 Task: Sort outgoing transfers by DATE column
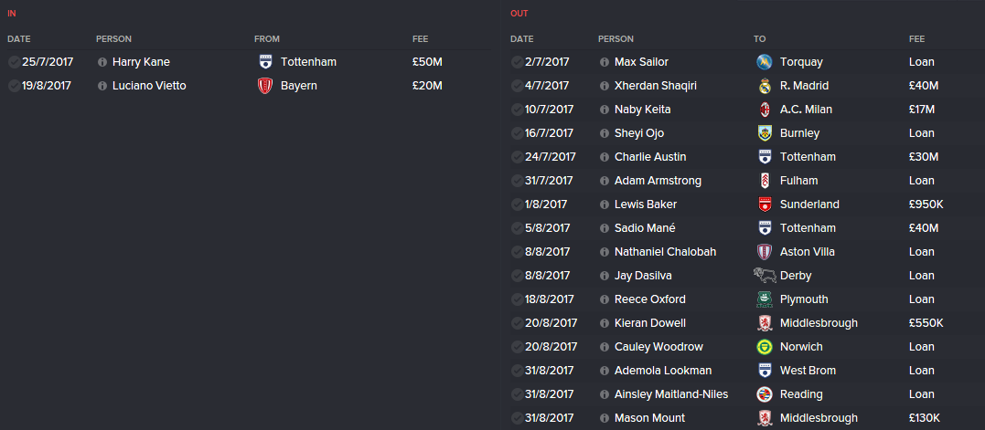click(x=521, y=39)
